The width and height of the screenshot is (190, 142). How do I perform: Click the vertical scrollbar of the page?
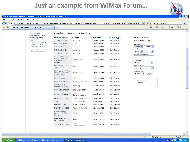[x=187, y=68]
